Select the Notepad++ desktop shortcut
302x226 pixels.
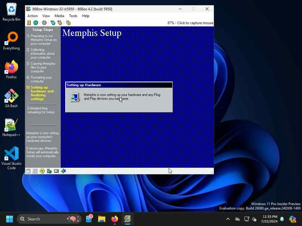pos(12,127)
